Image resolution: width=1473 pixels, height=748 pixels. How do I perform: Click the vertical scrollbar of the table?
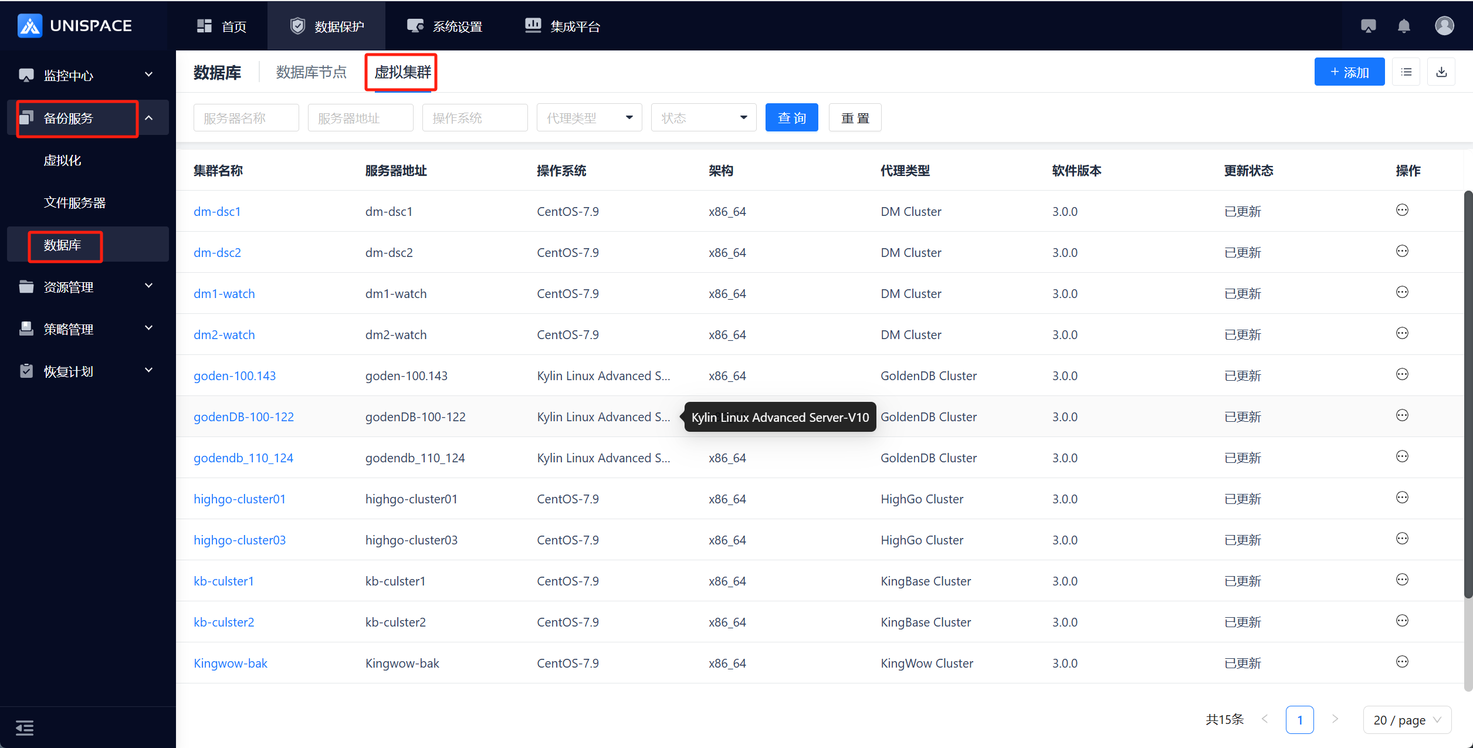1468,393
